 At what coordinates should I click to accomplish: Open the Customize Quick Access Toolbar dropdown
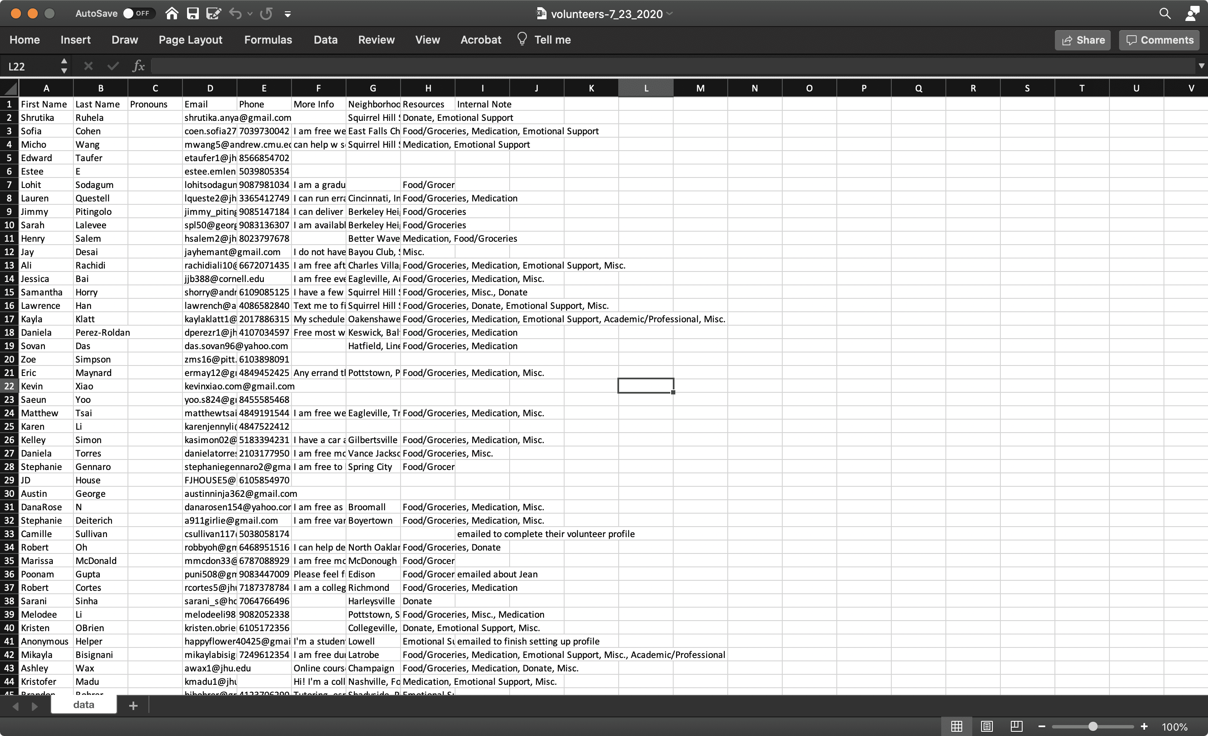(x=288, y=14)
